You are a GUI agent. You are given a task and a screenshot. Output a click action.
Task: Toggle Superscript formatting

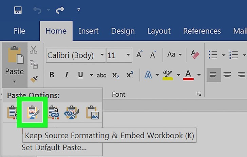[x=130, y=75]
